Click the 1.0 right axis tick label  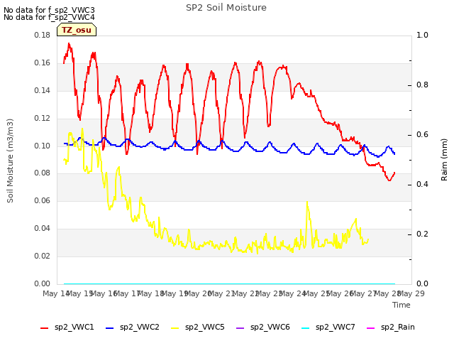[422, 36]
